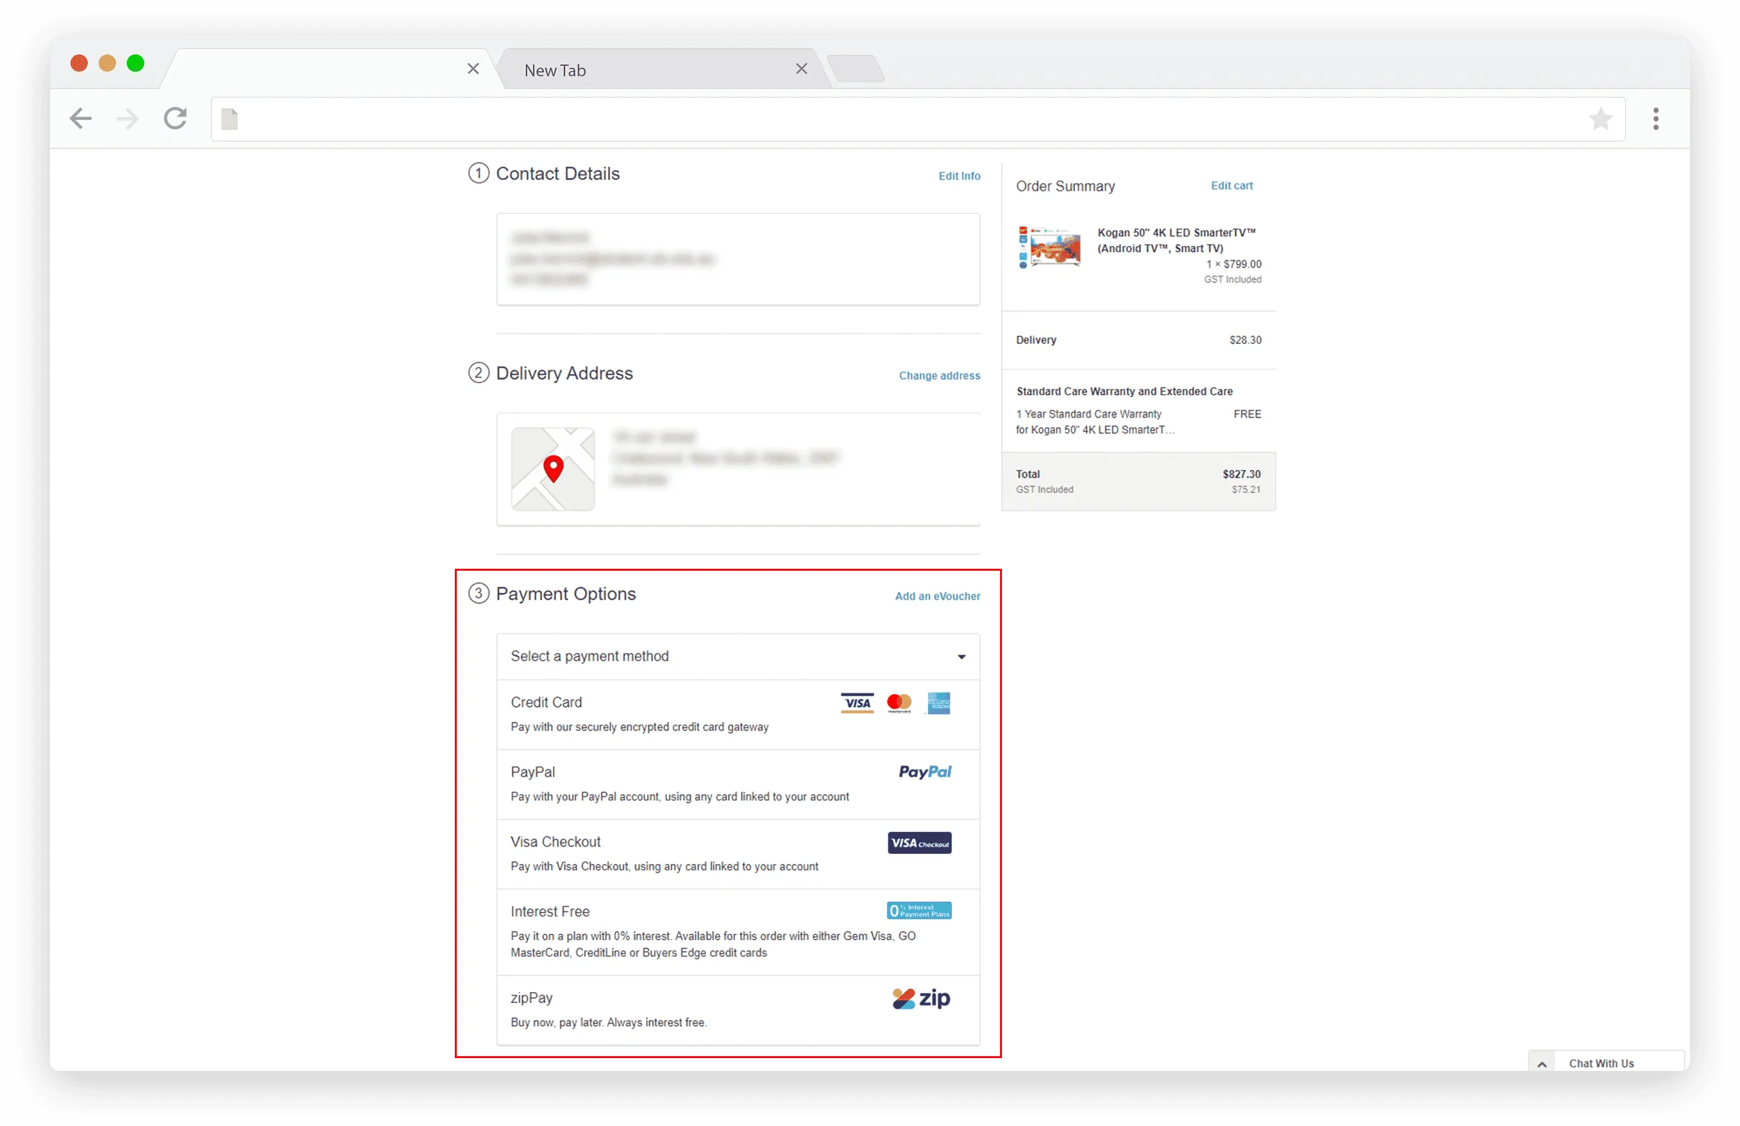
Task: Click the Edit Info link
Action: coord(959,176)
